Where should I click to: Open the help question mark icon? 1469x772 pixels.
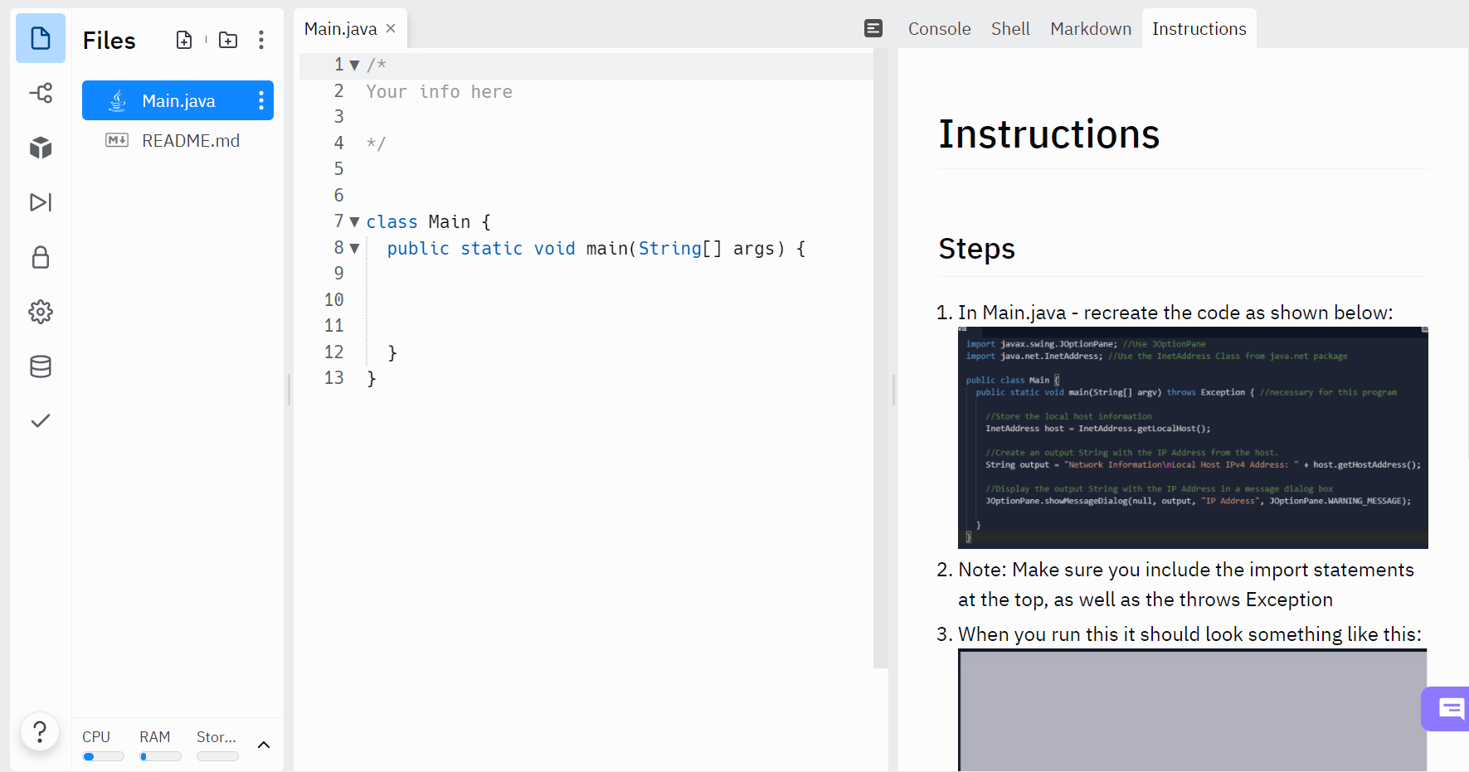pyautogui.click(x=40, y=732)
